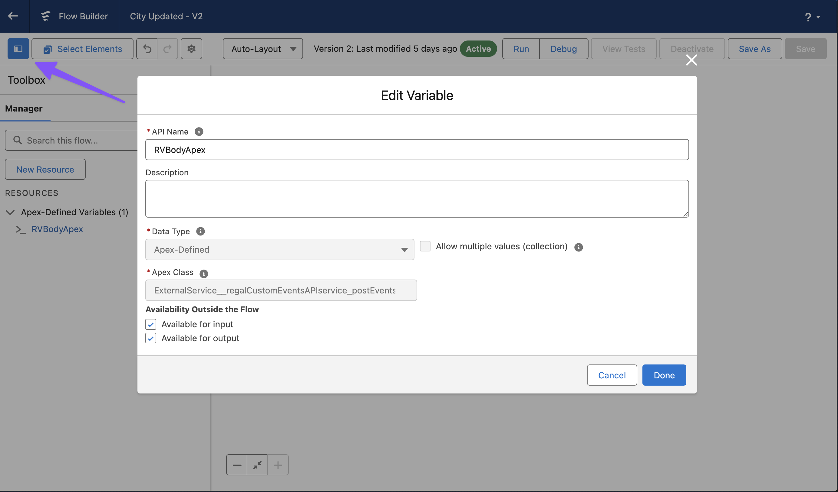Close the Edit Variable dialog with X

tap(691, 60)
